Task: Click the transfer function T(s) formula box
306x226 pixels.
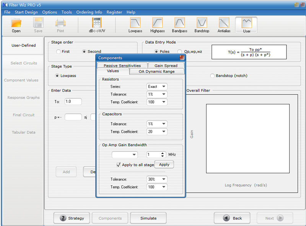Action: coord(249,52)
